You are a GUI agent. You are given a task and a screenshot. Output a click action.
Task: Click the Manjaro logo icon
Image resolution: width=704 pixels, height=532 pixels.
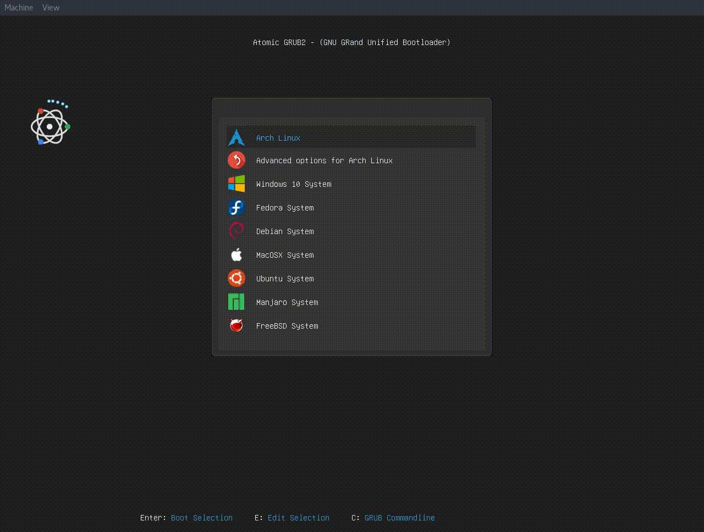tap(236, 302)
